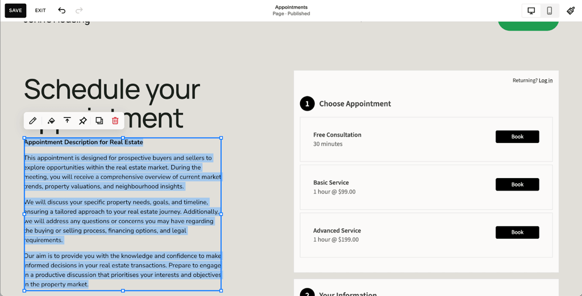Image resolution: width=582 pixels, height=296 pixels.
Task: Click 'Appointment Description for Real Estate' text
Action: click(84, 142)
